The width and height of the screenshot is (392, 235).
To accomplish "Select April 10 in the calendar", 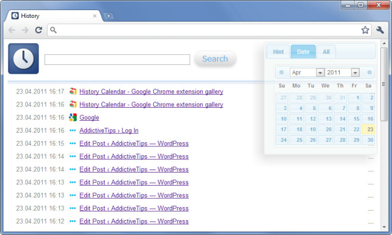I will (282, 119).
